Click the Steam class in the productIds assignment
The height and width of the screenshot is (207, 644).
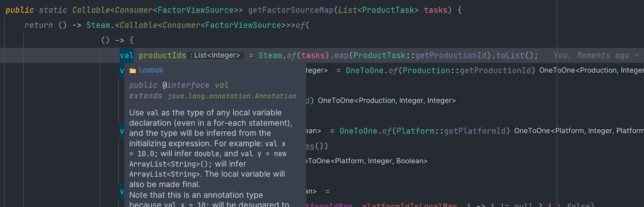pyautogui.click(x=270, y=56)
